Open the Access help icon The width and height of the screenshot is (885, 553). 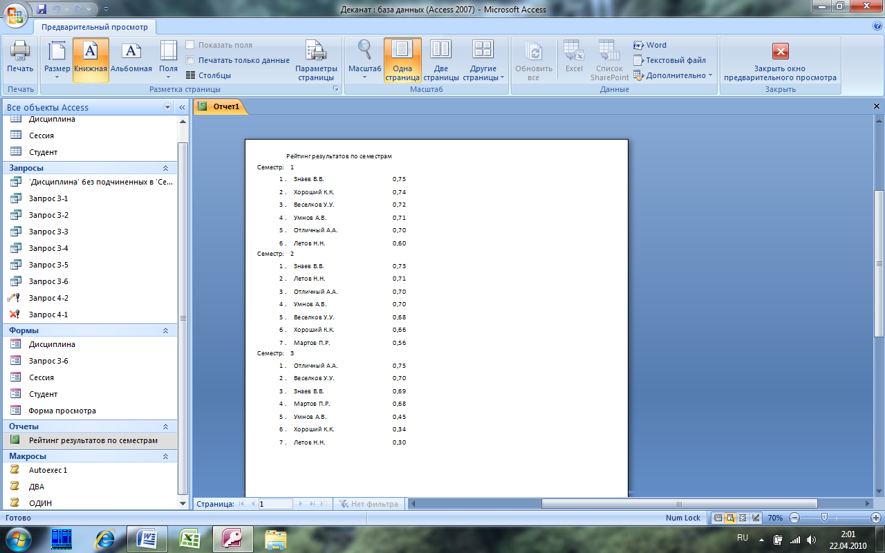click(x=877, y=26)
